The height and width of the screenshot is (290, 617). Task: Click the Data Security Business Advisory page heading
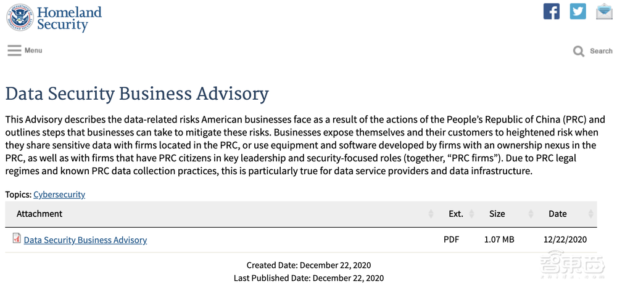[x=137, y=94]
